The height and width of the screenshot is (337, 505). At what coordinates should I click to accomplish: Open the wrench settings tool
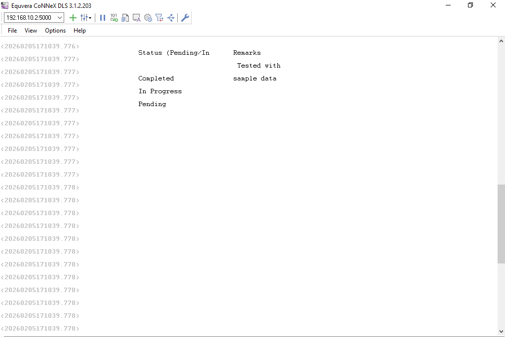pos(185,18)
